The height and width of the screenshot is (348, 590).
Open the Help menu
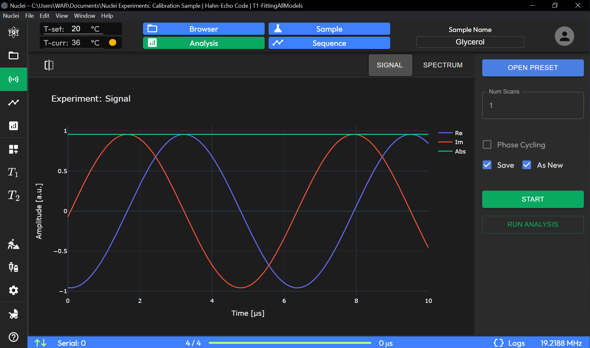pos(107,16)
